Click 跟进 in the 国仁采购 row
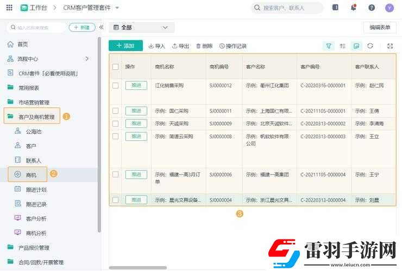Screen dimensions: 402x271 click(x=136, y=111)
